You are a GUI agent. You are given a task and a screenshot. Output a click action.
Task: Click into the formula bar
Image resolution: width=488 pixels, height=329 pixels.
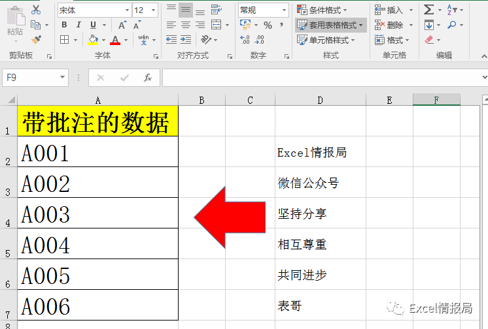coord(322,78)
